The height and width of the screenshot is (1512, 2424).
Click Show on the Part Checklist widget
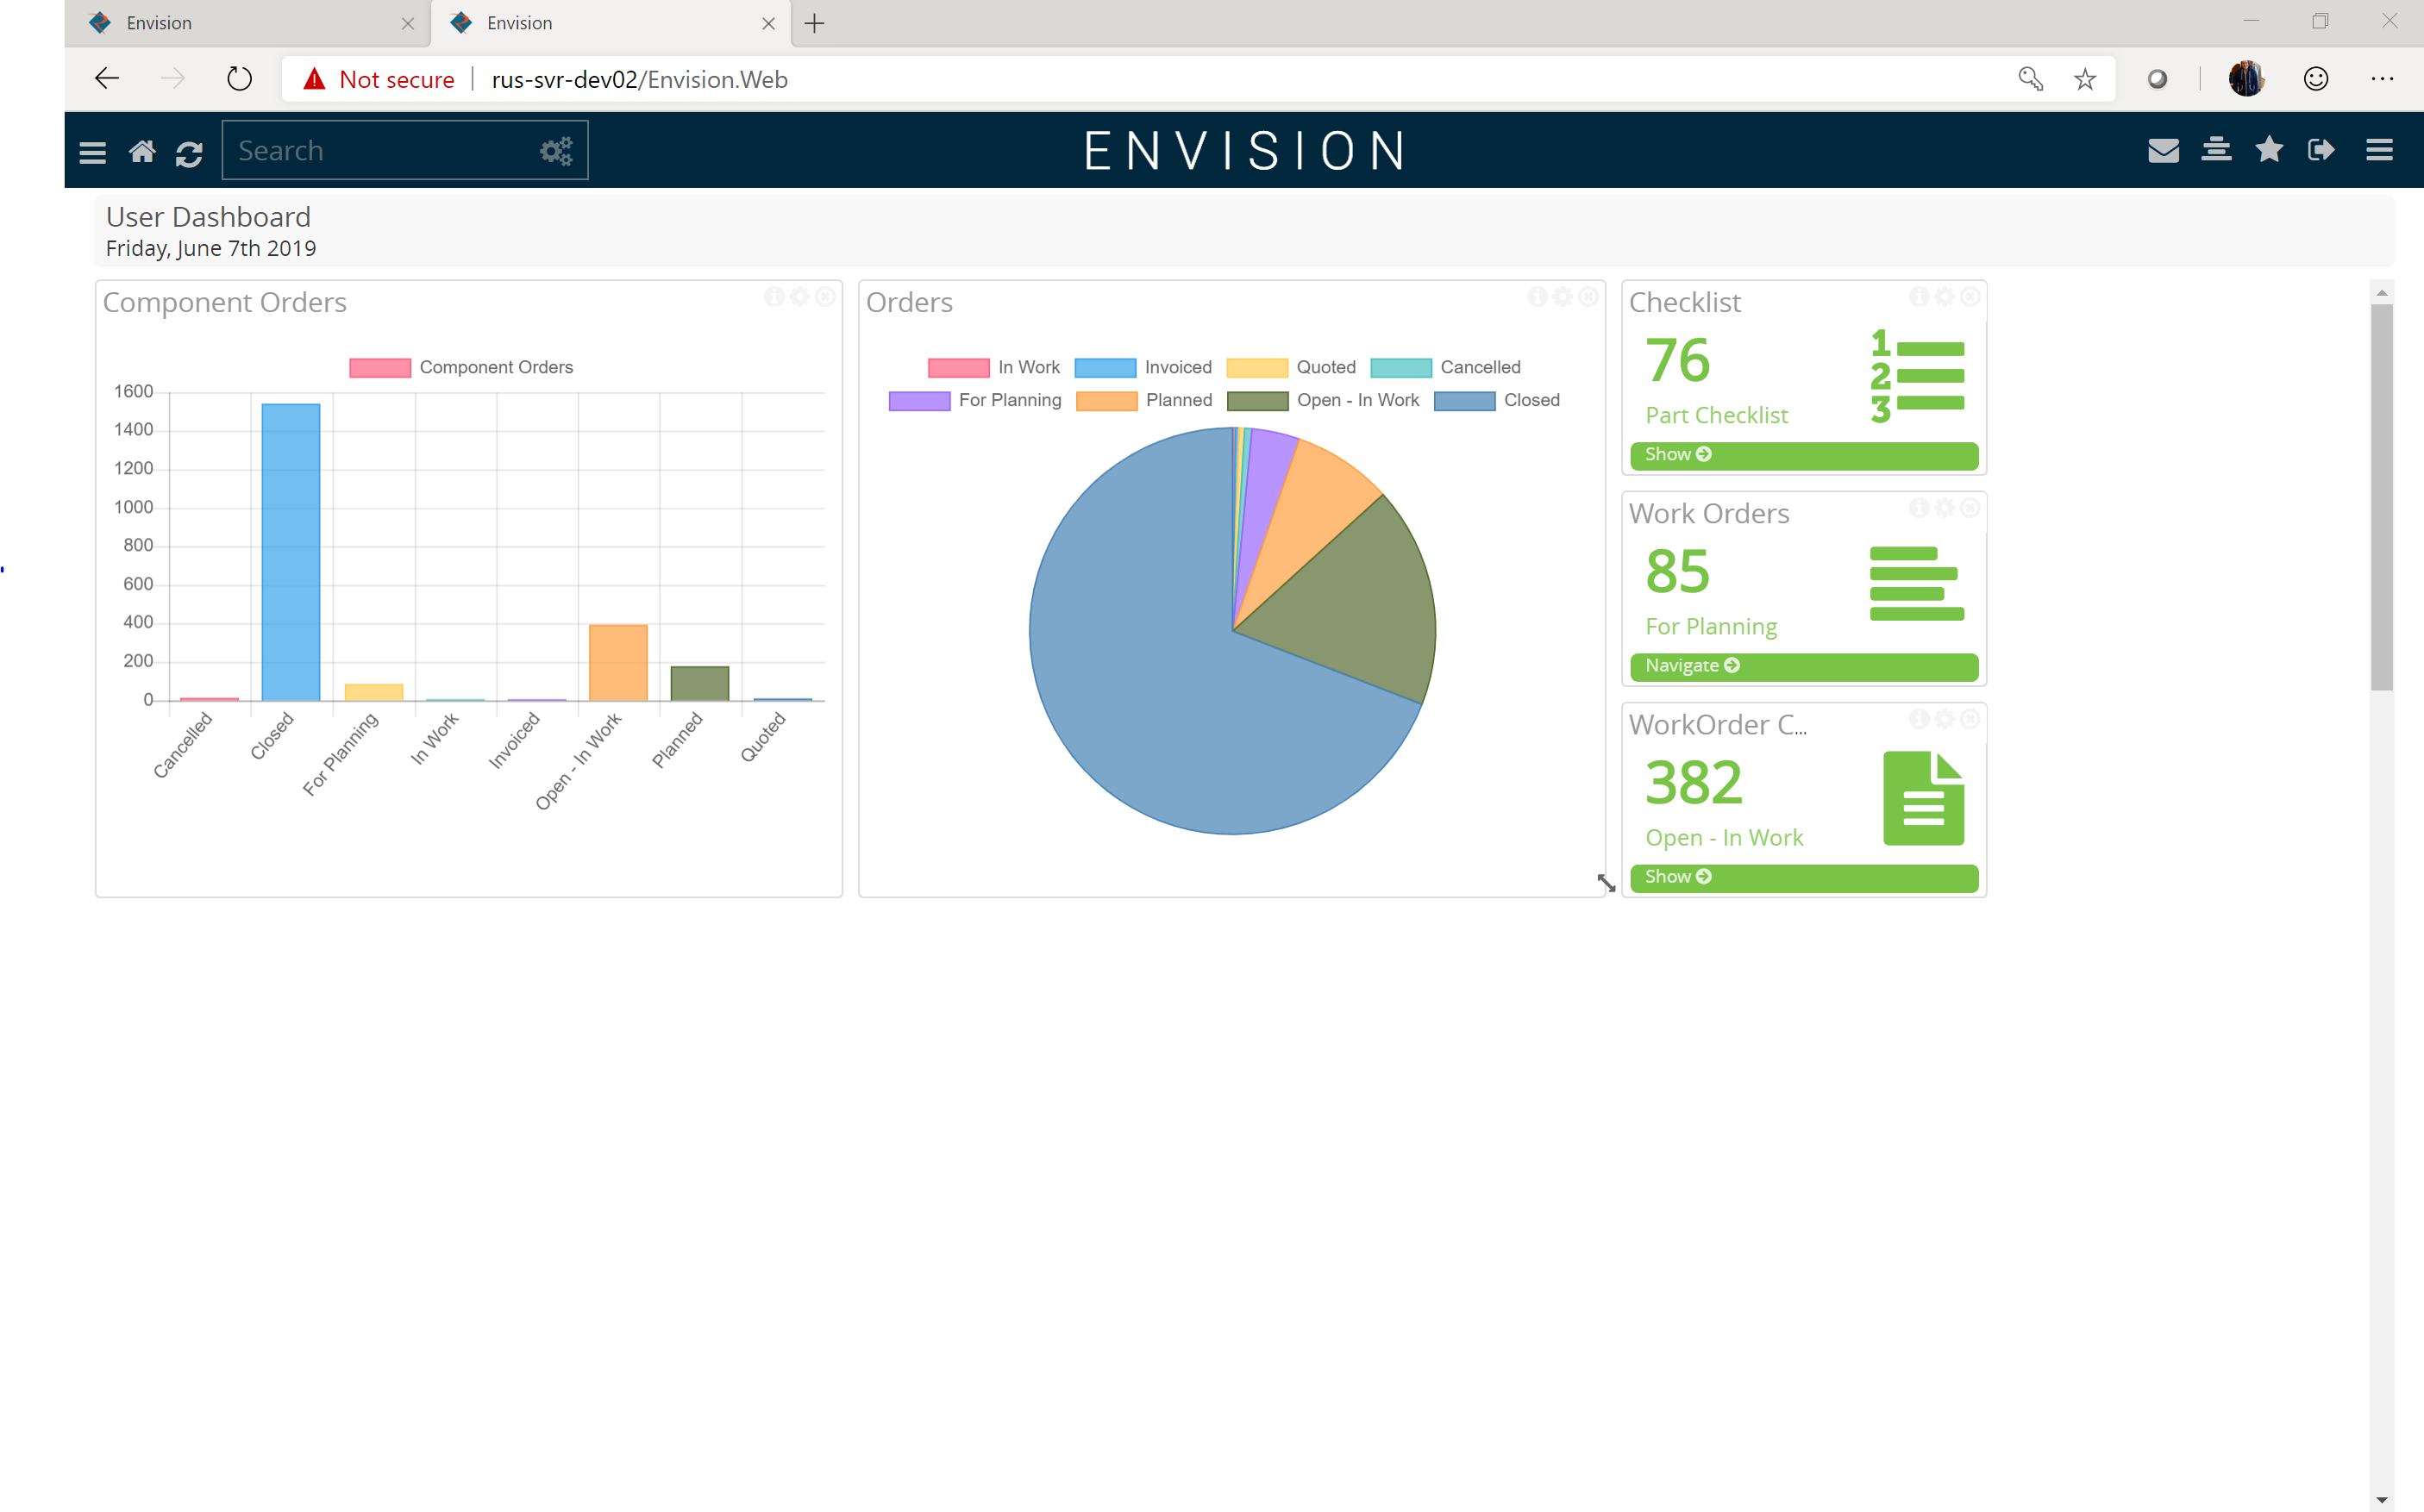(1803, 456)
